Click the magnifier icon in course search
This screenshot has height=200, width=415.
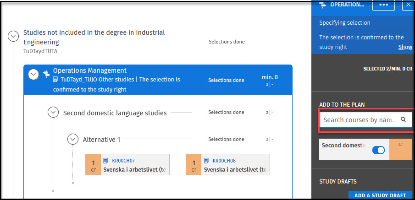tap(403, 119)
